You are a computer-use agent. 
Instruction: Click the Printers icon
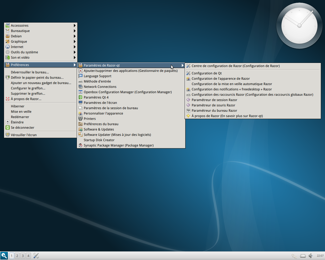(x=80, y=119)
